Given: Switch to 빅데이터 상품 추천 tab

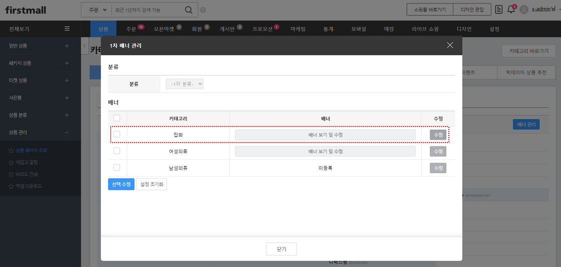Looking at the screenshot, I should pos(526,72).
